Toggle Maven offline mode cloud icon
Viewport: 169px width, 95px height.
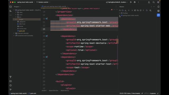[138, 10]
